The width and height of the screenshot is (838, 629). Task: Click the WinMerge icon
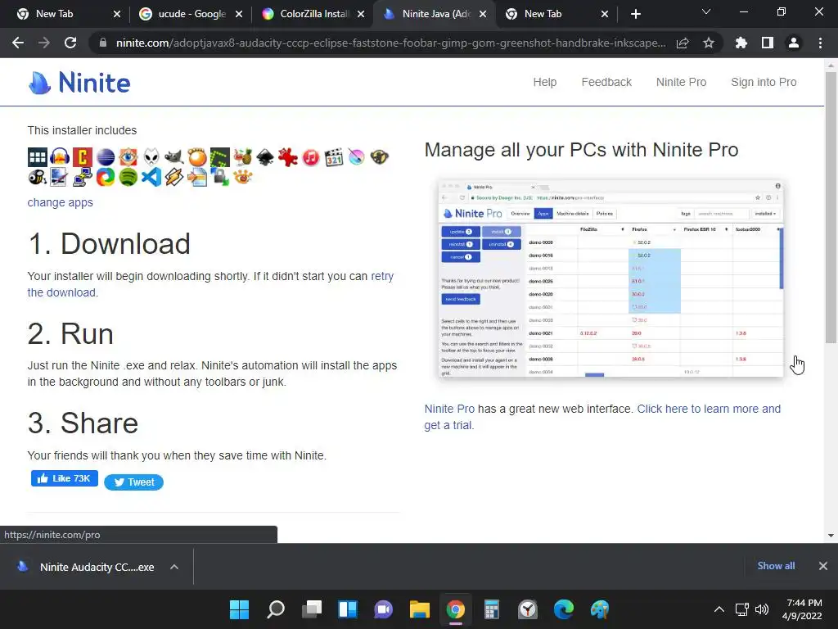pos(196,177)
